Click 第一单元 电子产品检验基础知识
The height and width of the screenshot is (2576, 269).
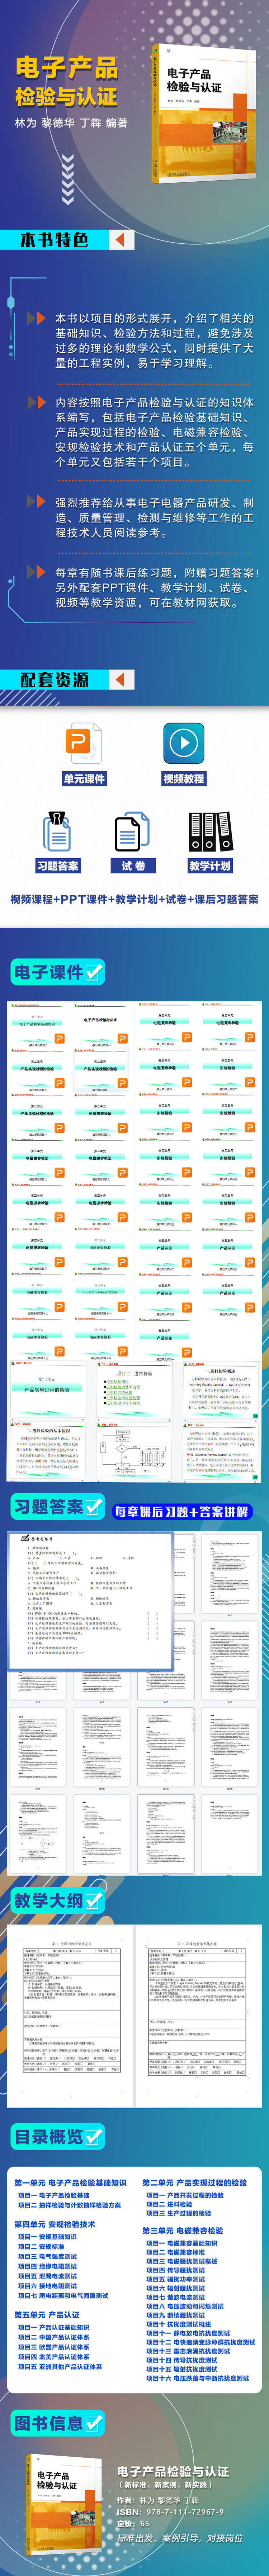[70, 2182]
